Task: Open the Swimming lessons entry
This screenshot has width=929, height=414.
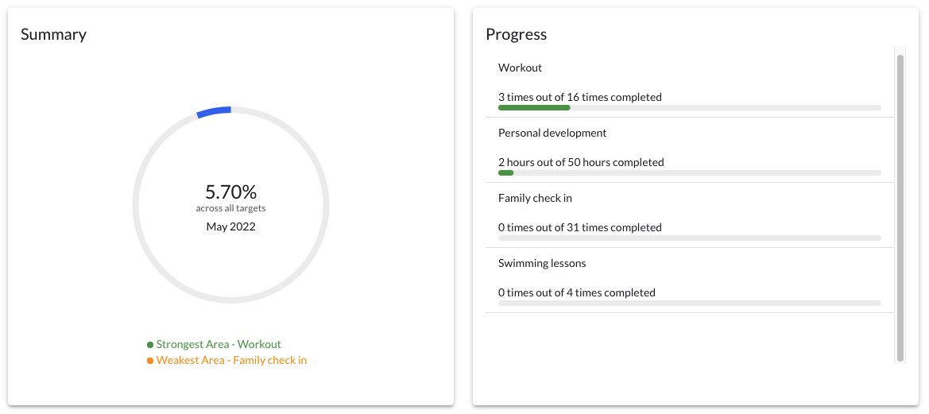Action: coord(690,281)
